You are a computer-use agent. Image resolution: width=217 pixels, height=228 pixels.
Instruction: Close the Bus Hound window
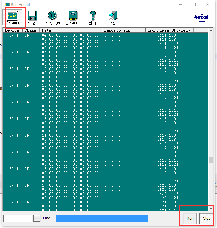pos(208,4)
